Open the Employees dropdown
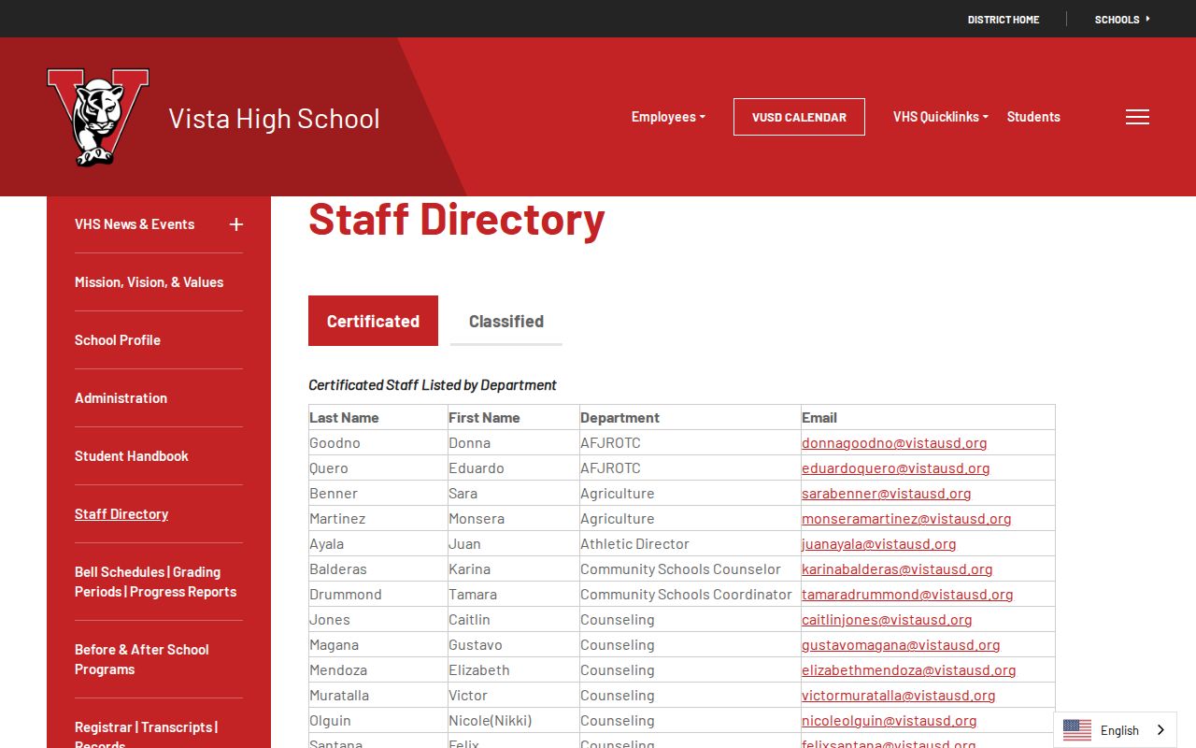Screen dimensions: 1196x748 coord(668,117)
